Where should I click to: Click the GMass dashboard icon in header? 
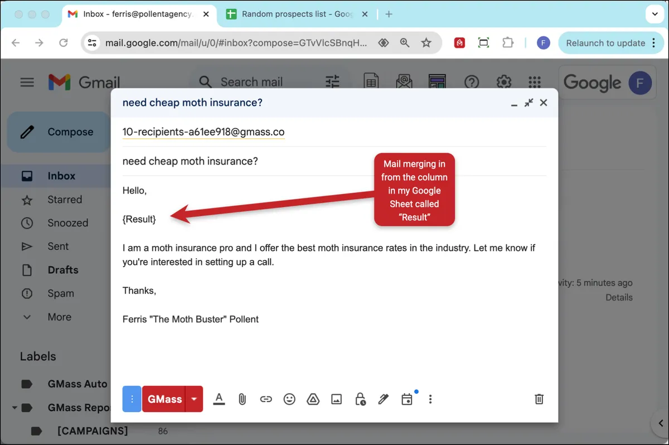point(437,83)
